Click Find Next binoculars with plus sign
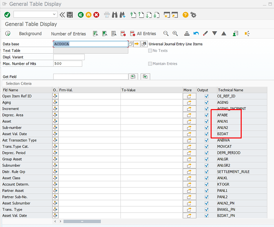 point(122,15)
